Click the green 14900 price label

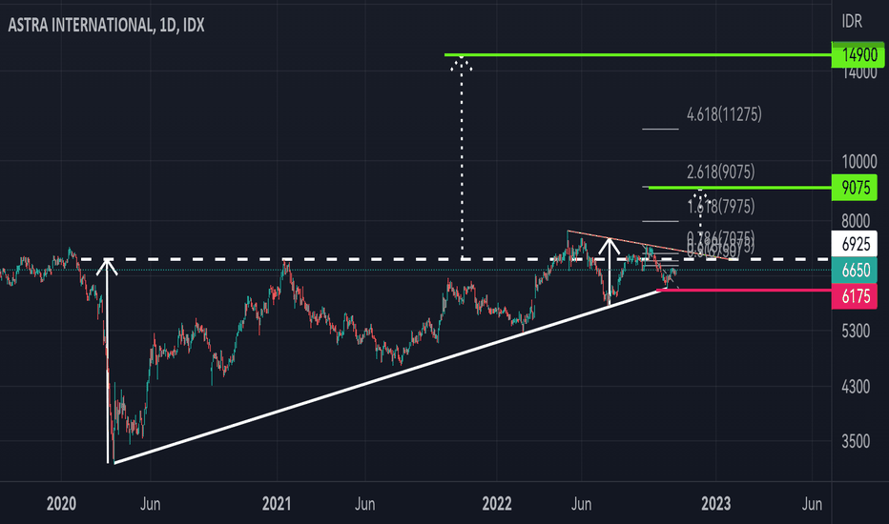point(858,55)
